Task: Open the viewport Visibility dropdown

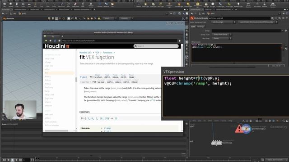Action: point(126,18)
